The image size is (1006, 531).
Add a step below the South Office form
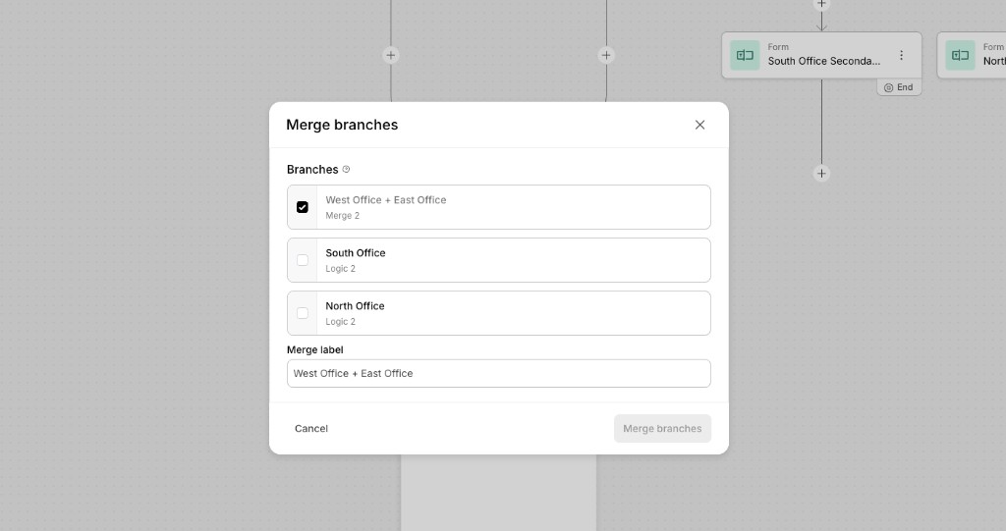click(821, 173)
